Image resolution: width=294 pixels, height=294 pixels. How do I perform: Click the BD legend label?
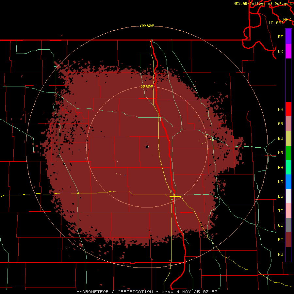(x=280, y=139)
